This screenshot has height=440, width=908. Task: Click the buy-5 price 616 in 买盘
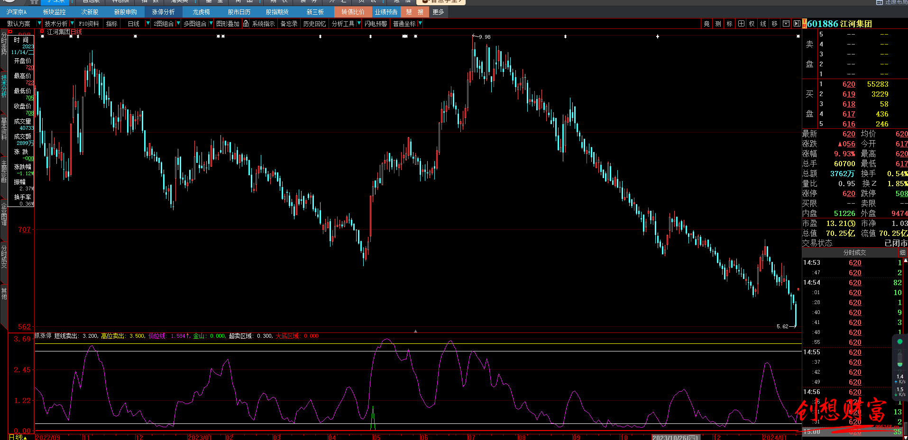(849, 124)
